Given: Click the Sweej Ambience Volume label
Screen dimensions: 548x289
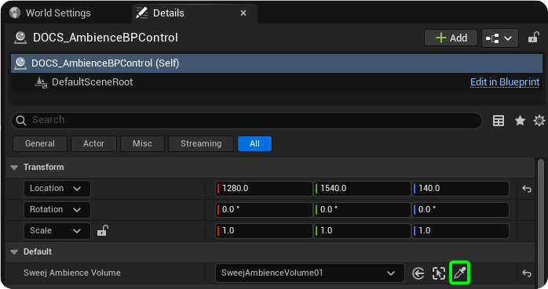Looking at the screenshot, I should tap(72, 273).
